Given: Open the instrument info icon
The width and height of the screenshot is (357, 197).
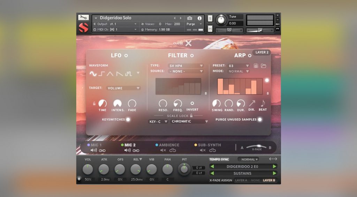Looking at the screenshot, I should [x=199, y=18].
